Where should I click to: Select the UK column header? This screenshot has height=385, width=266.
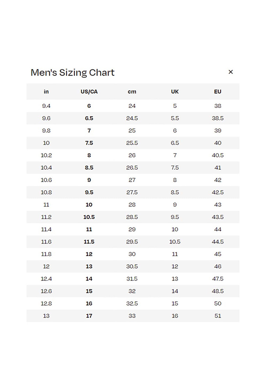175,92
